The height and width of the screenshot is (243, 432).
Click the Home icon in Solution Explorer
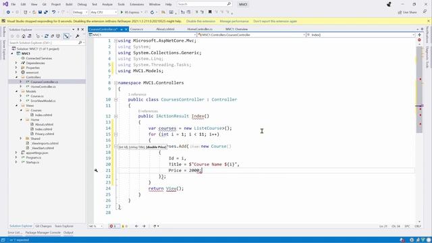[x=24, y=36]
